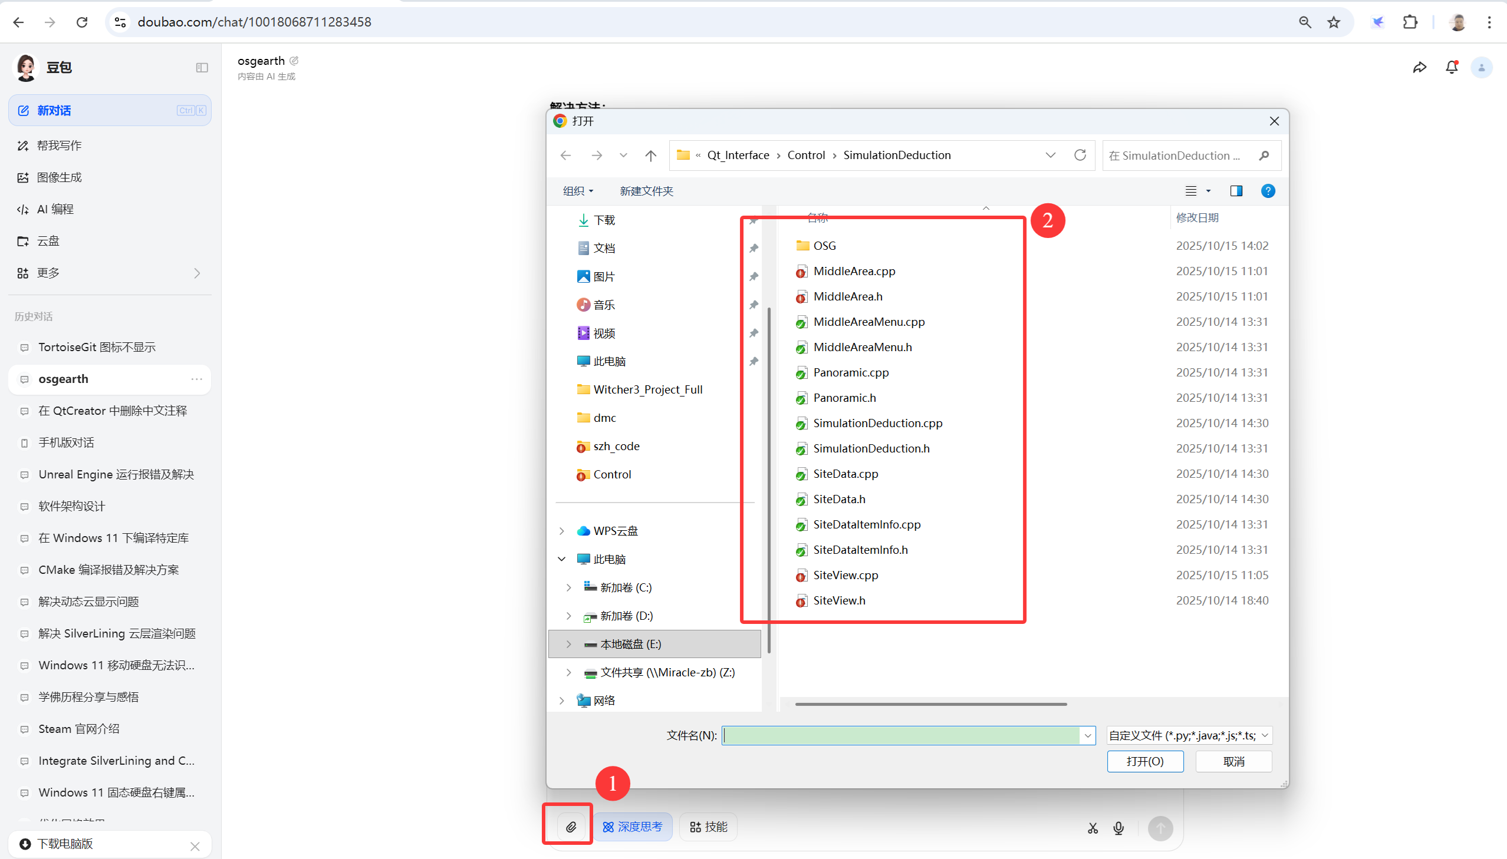Open the file type filter dropdown

(1189, 736)
